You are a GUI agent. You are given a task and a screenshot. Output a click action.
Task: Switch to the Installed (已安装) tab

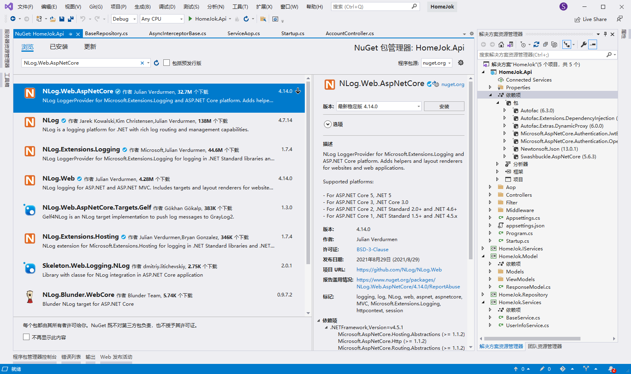tap(59, 47)
